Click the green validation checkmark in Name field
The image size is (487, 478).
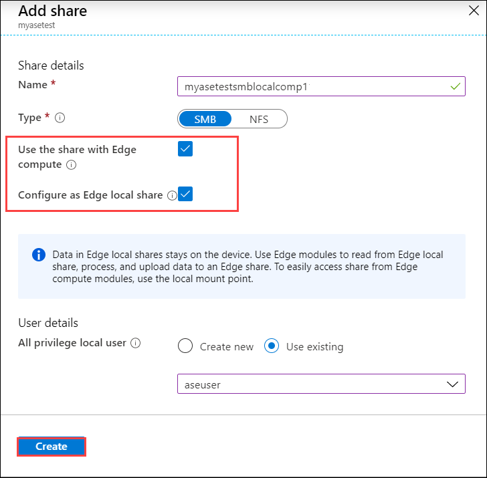[x=455, y=87]
